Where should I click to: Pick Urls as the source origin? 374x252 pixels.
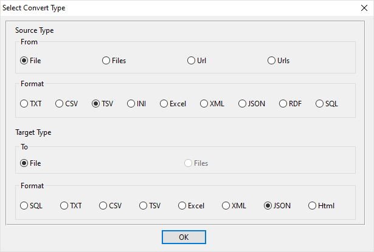tap(272, 61)
